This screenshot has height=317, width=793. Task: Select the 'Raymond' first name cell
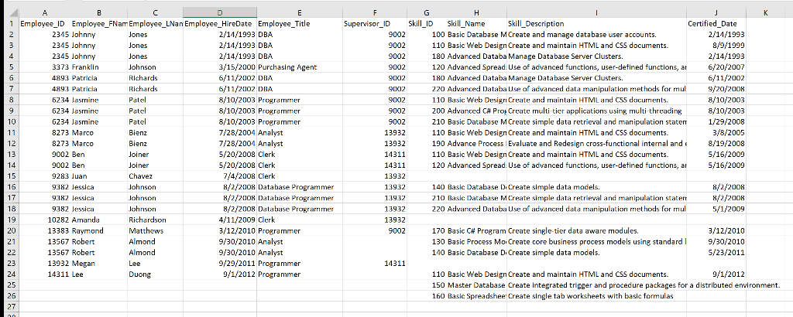tap(99, 230)
